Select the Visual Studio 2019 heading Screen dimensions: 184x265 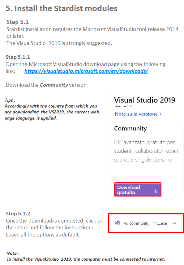(144, 100)
